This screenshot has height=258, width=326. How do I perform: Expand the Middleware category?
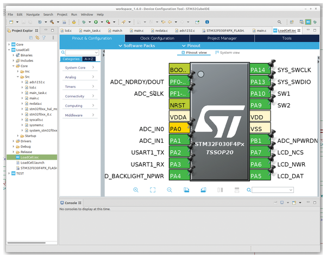coord(80,115)
